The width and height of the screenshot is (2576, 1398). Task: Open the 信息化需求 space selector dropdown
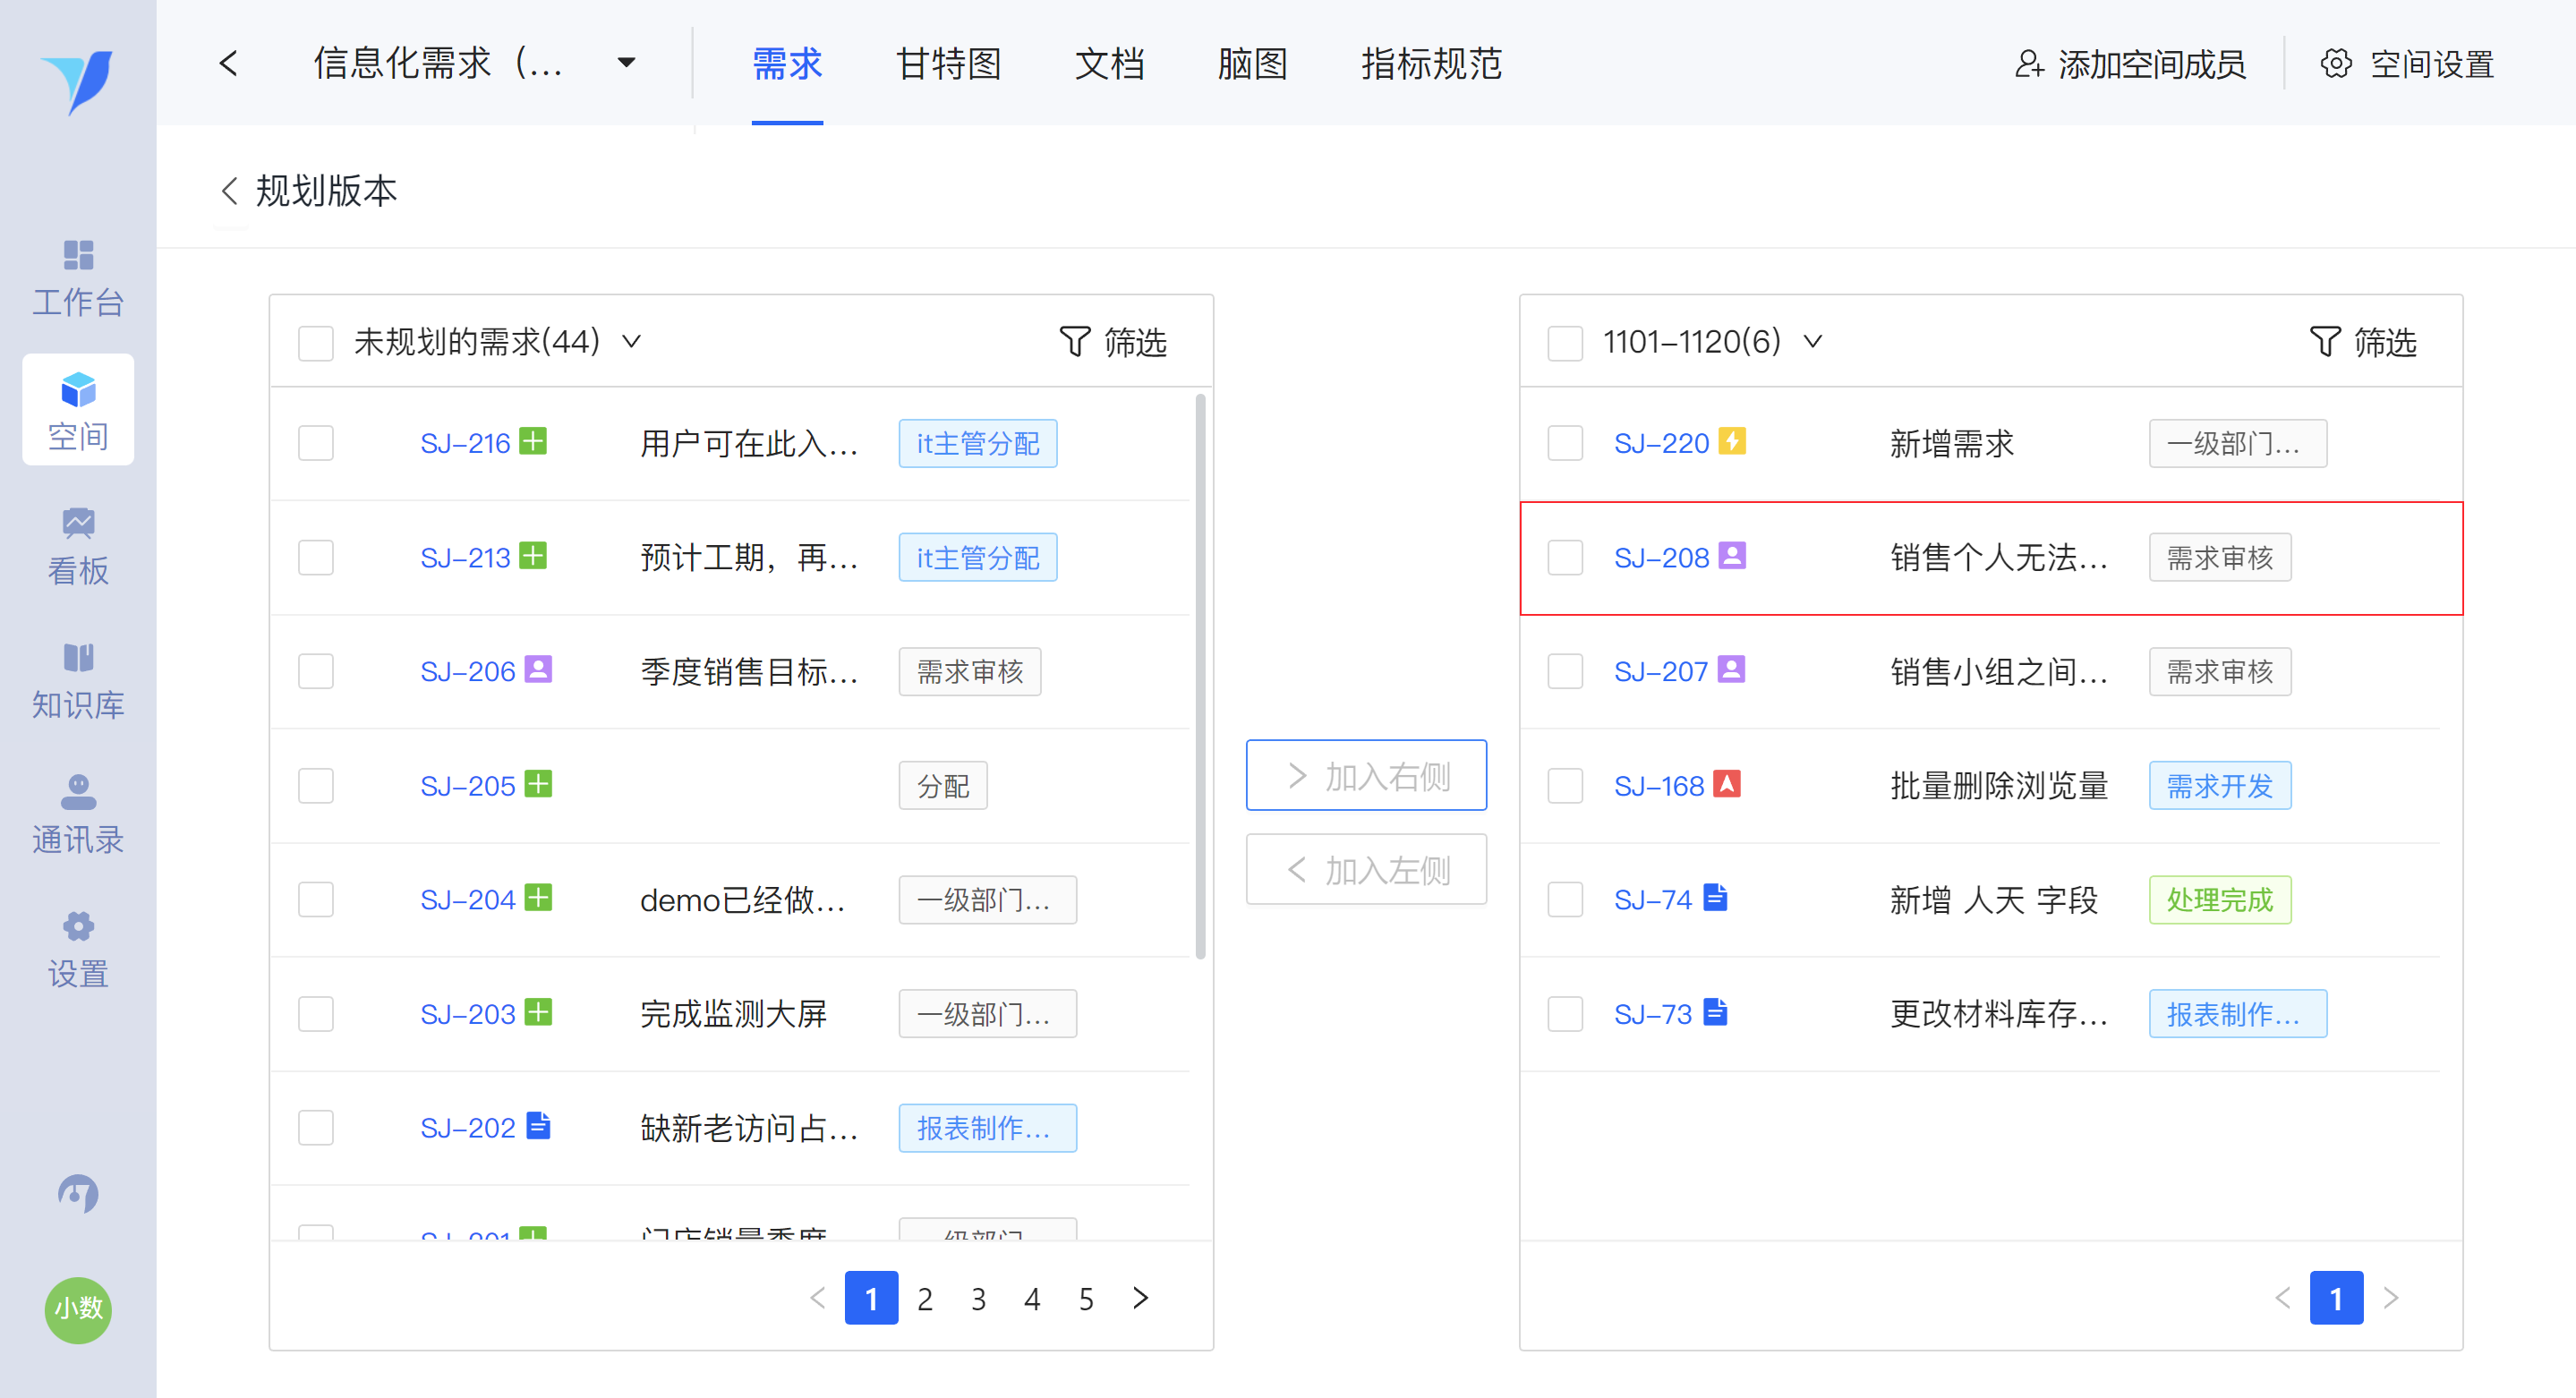626,63
